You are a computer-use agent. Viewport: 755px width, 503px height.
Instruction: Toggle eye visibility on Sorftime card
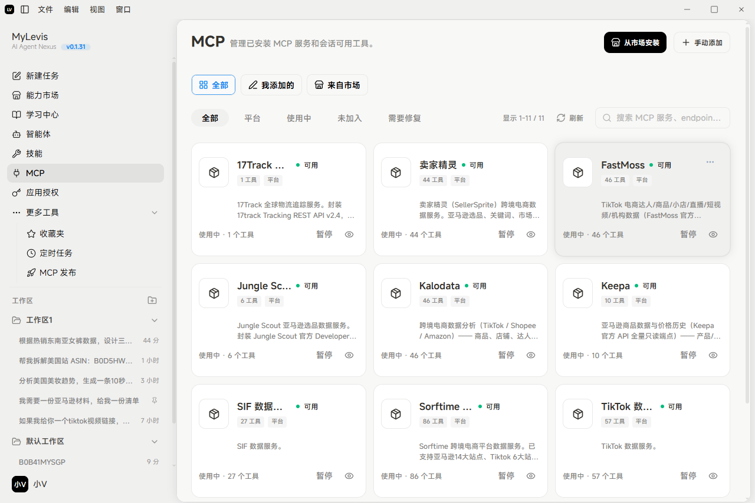[x=531, y=476]
